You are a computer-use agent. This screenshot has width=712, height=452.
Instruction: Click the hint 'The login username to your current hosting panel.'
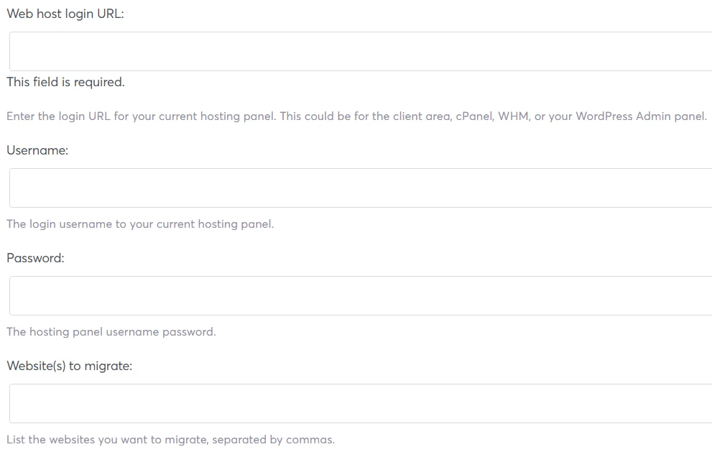point(140,224)
